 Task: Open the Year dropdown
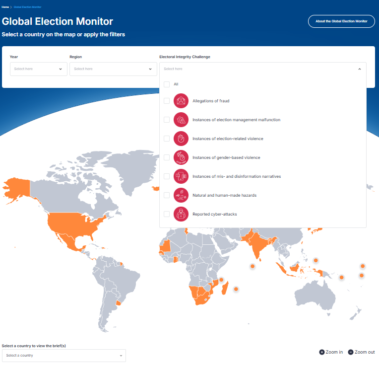[x=38, y=69]
